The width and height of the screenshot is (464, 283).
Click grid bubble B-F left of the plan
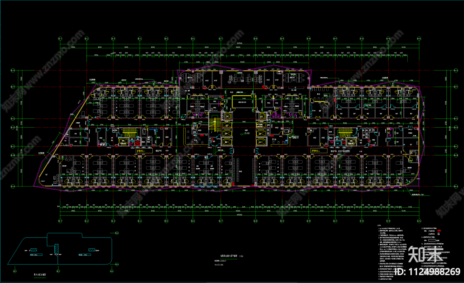pos(13,87)
